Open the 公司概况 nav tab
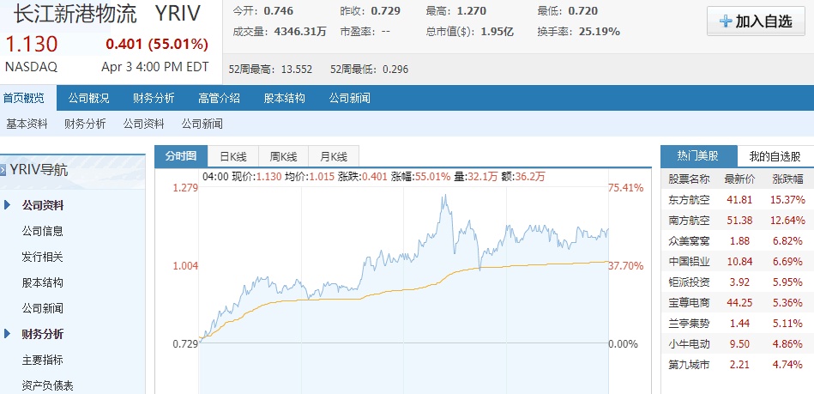 coord(88,98)
